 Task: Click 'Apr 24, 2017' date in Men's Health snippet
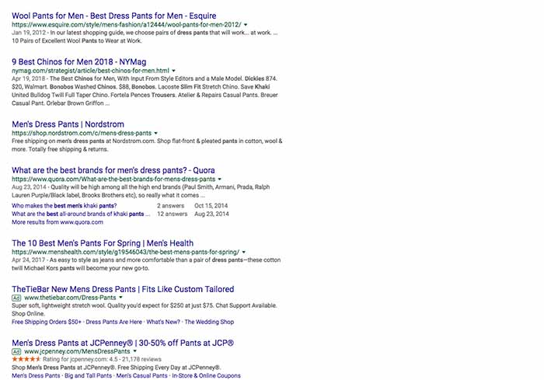[29, 260]
